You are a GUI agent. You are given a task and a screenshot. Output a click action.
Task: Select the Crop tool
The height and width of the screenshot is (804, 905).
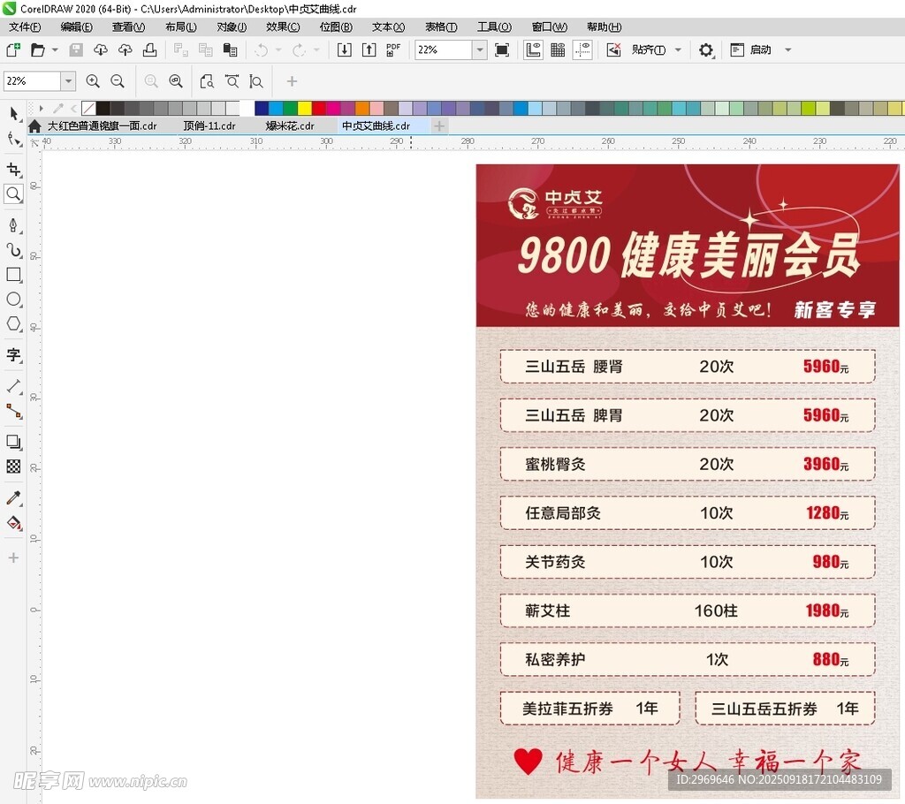coord(13,169)
